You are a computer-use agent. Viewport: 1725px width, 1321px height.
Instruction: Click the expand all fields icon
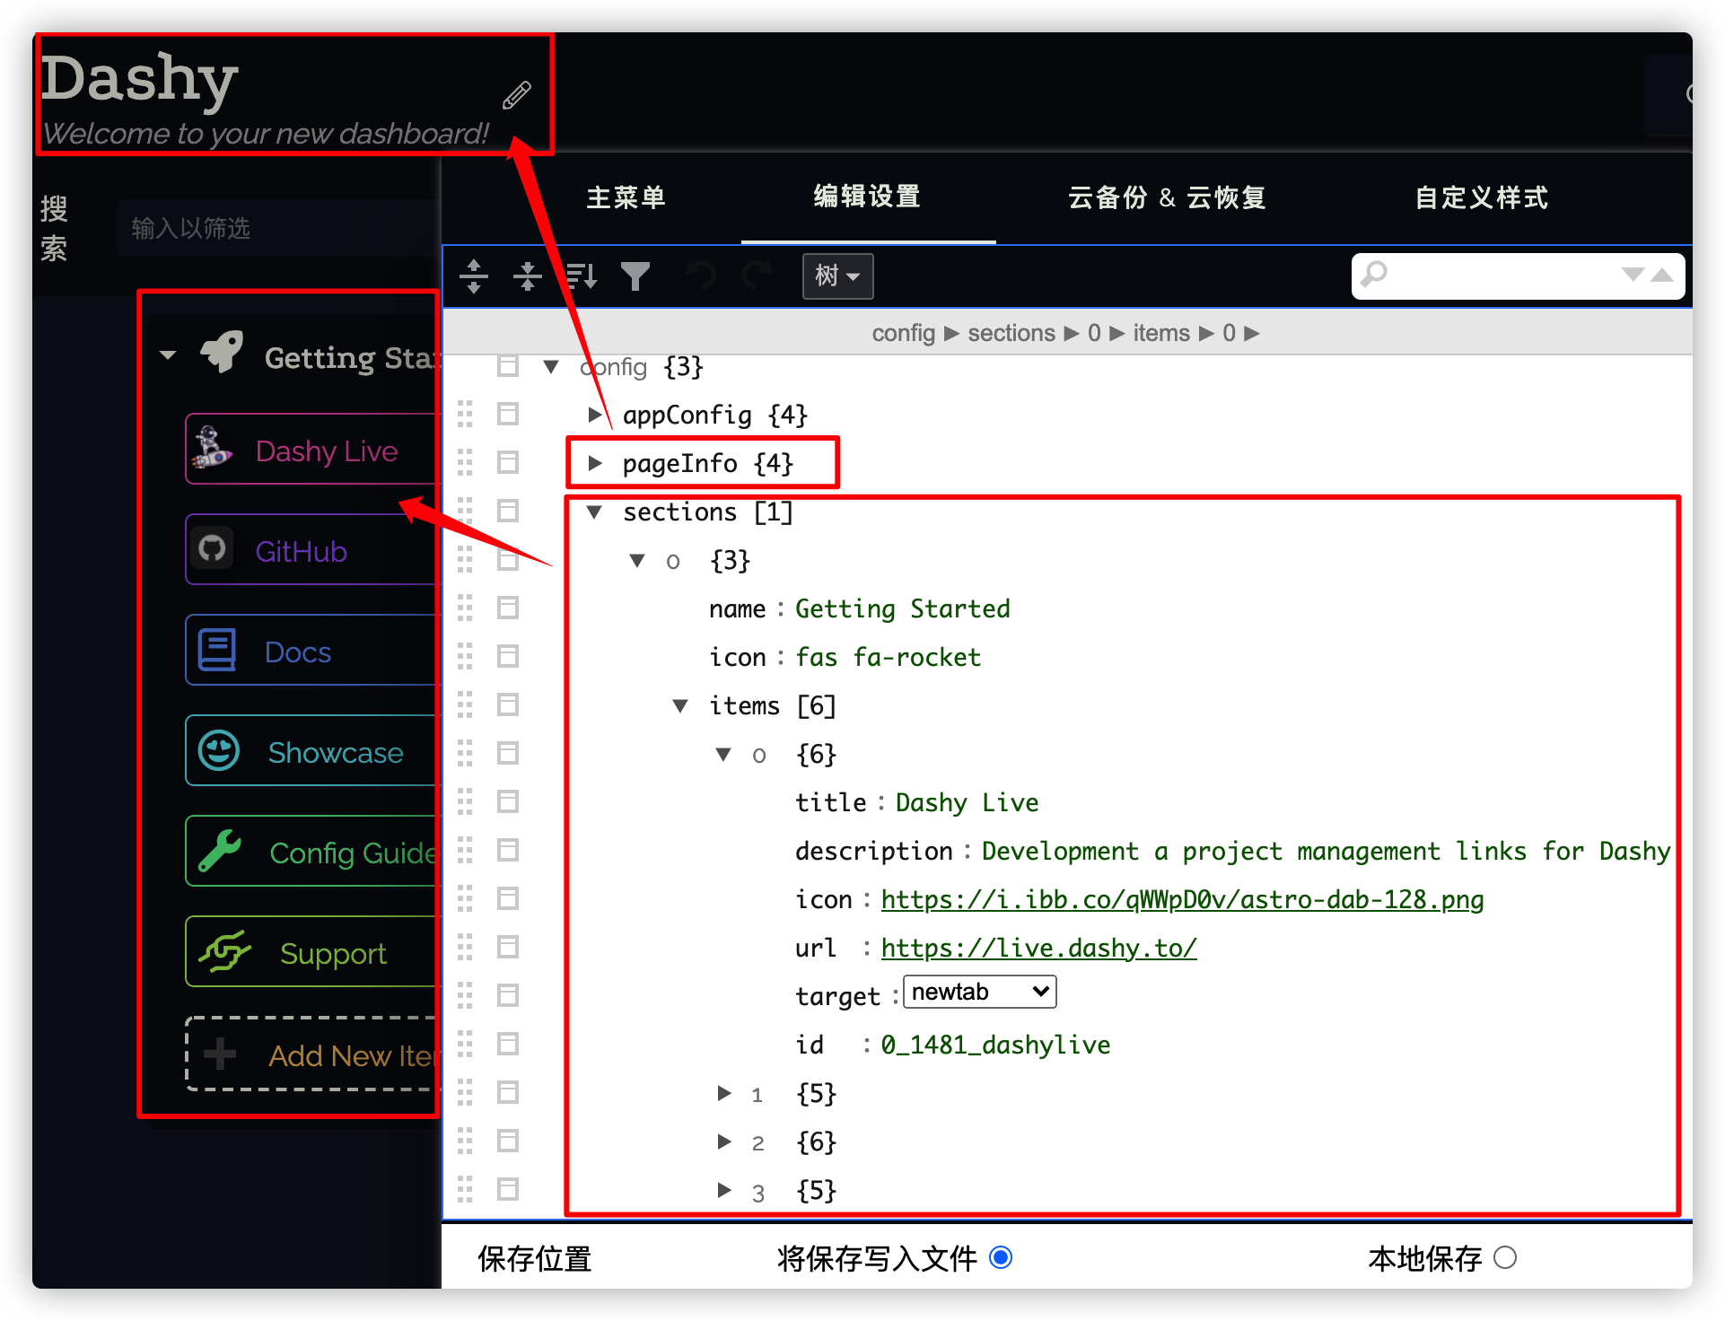(474, 276)
